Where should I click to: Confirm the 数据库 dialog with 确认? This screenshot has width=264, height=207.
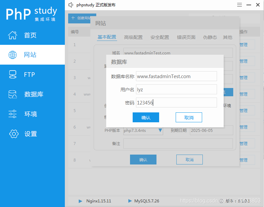[x=146, y=117]
